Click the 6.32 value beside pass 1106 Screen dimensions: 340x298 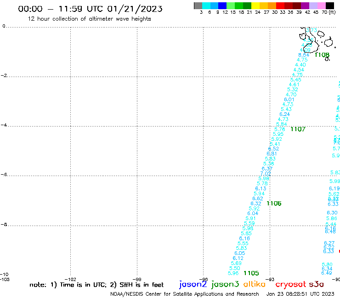click(256, 204)
